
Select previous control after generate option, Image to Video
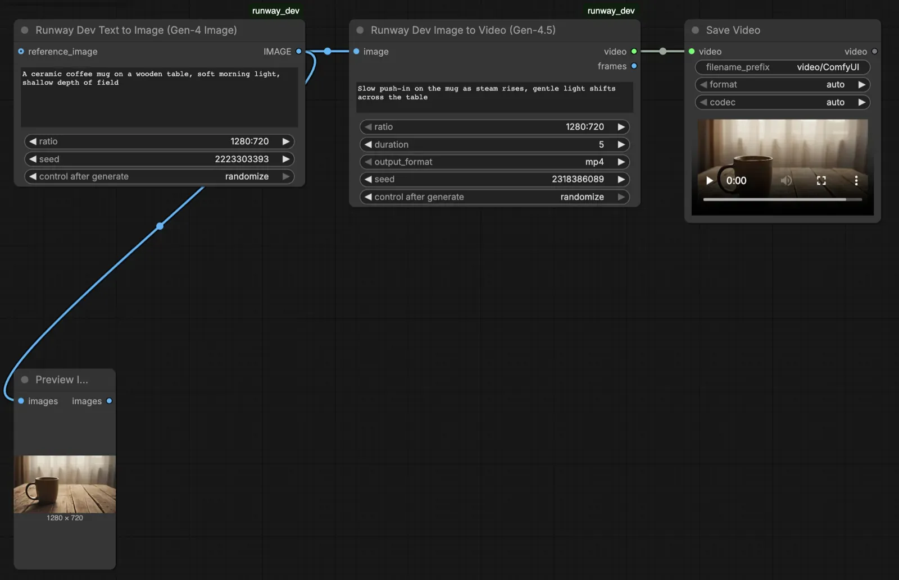pyautogui.click(x=368, y=197)
